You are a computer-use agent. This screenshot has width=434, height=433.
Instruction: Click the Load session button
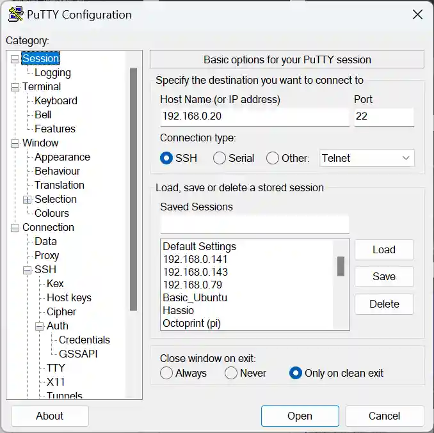click(x=384, y=250)
